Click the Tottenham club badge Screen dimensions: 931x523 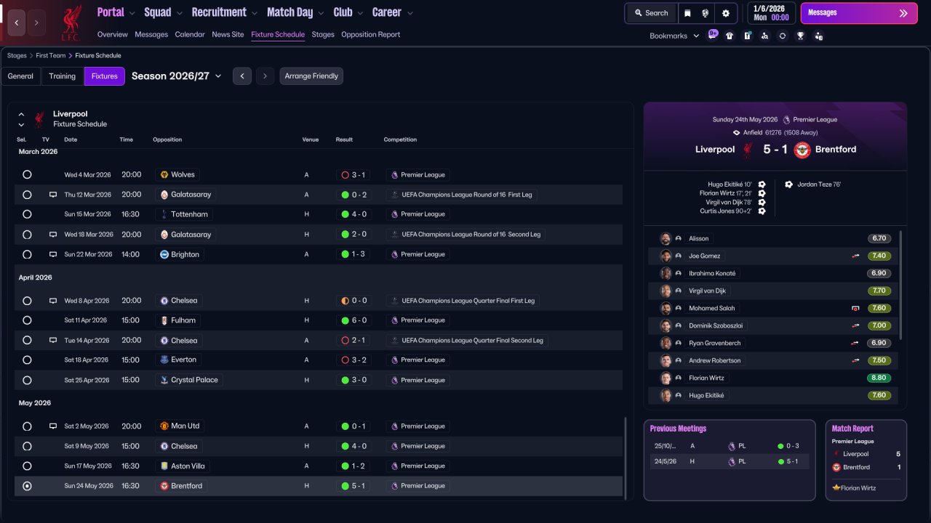tap(164, 214)
